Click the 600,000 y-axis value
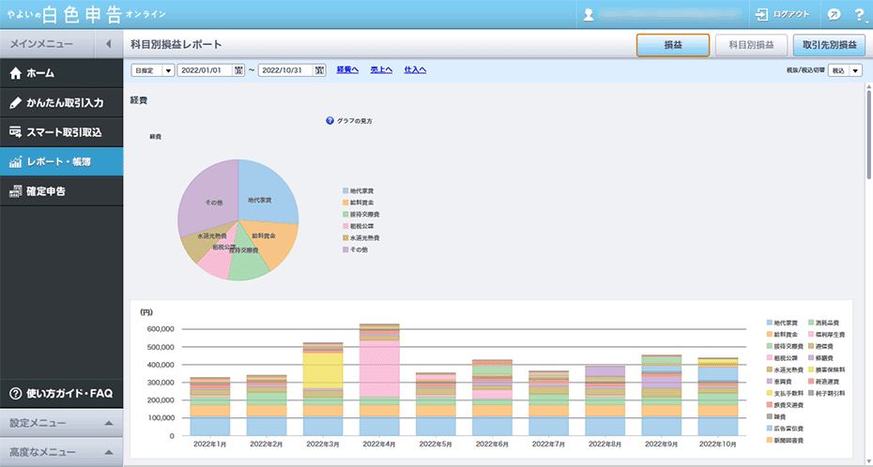 point(161,329)
